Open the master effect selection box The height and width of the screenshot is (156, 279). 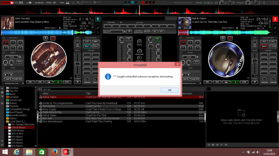click(116, 32)
